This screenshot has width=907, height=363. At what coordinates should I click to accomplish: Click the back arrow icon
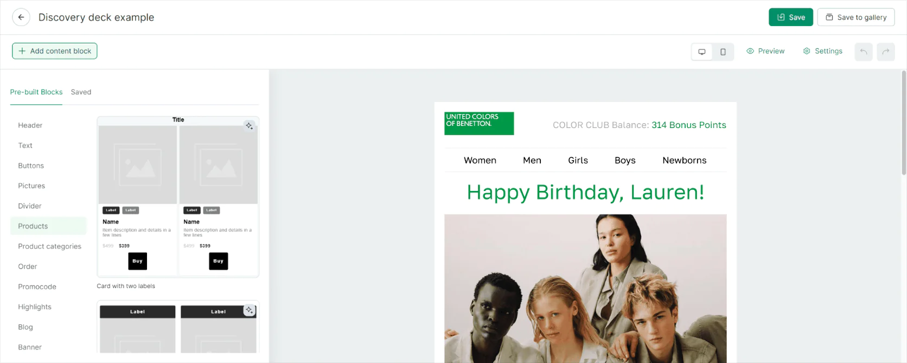pos(21,17)
